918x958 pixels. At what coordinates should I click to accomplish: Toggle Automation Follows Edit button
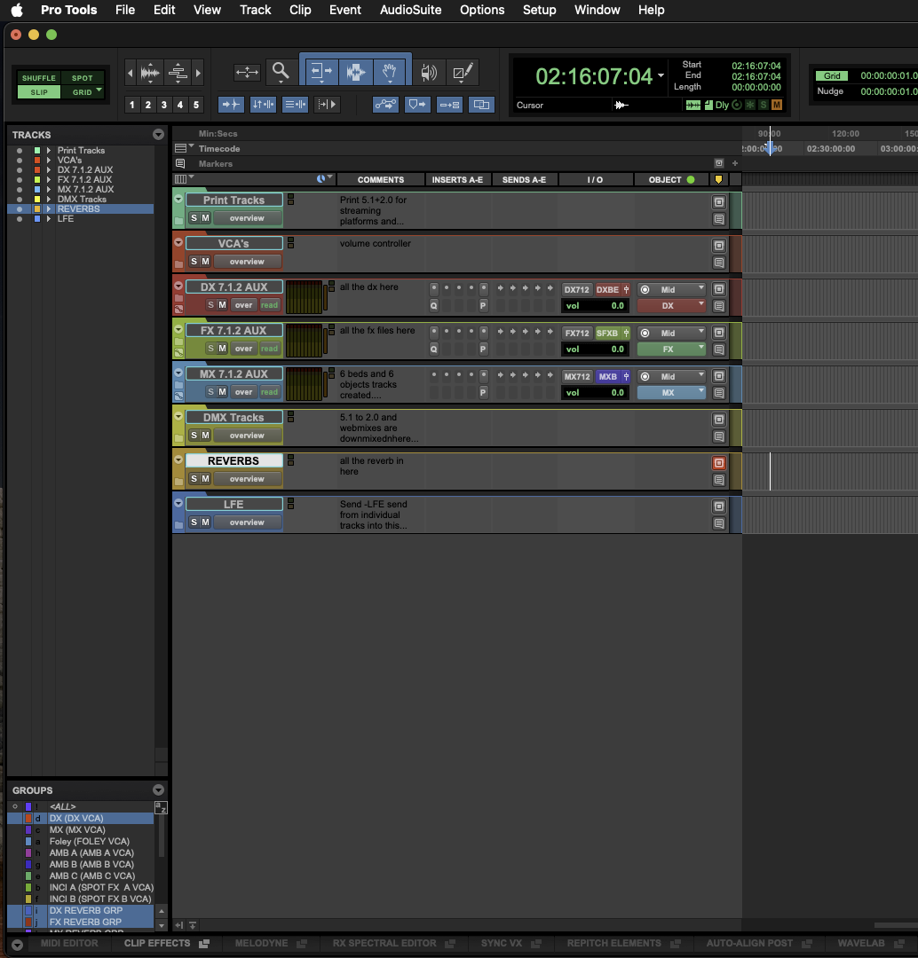click(385, 105)
